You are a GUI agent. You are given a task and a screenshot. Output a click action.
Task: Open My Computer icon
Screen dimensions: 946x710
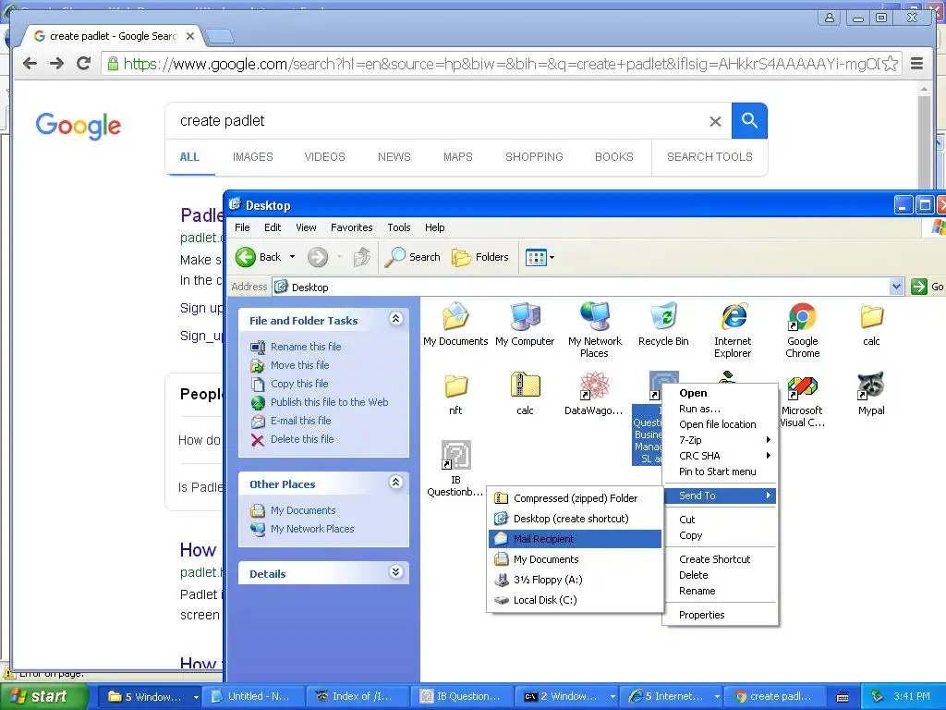coord(525,324)
